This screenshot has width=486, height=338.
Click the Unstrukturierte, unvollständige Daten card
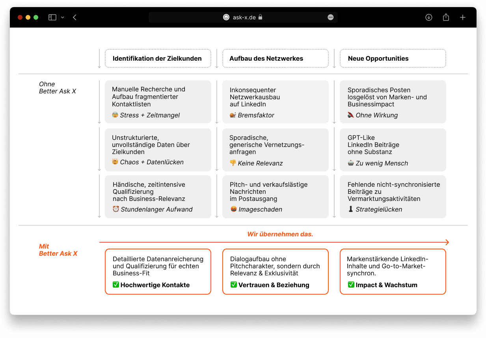[158, 150]
